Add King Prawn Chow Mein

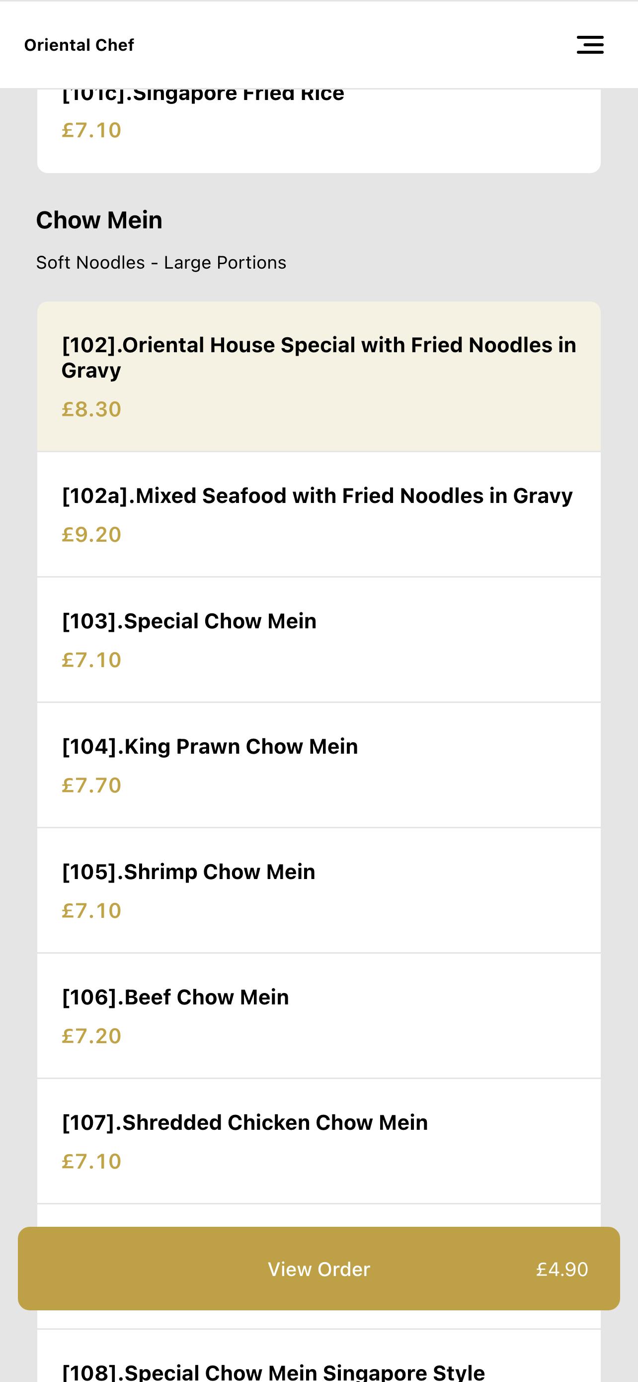point(319,765)
